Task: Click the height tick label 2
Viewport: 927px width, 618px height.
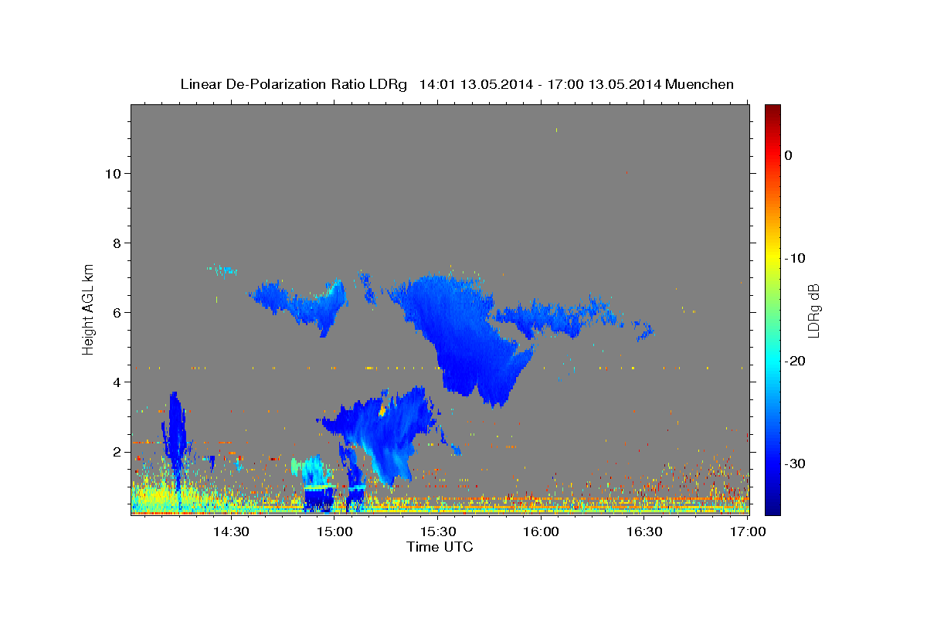Action: (x=115, y=452)
